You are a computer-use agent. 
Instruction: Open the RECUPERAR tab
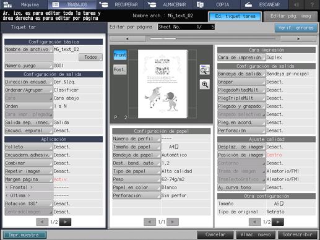[120, 4]
